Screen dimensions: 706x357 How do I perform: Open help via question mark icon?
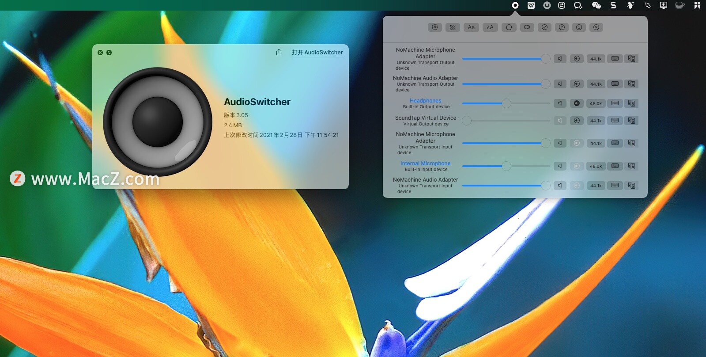click(x=562, y=27)
